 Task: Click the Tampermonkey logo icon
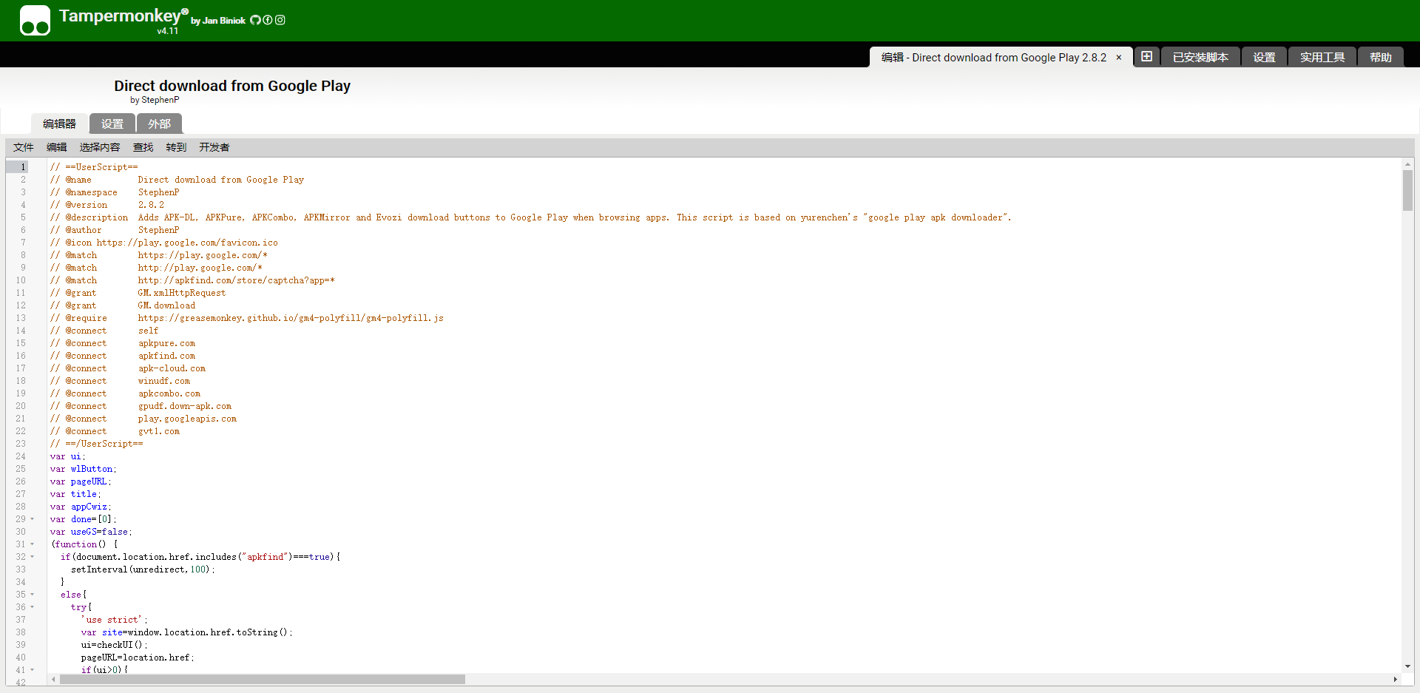[x=35, y=20]
